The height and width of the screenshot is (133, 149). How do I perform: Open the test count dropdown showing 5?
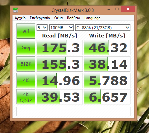point(42,28)
